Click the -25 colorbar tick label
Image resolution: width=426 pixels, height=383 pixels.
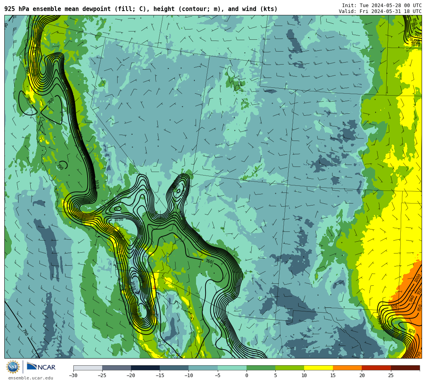(x=102, y=376)
